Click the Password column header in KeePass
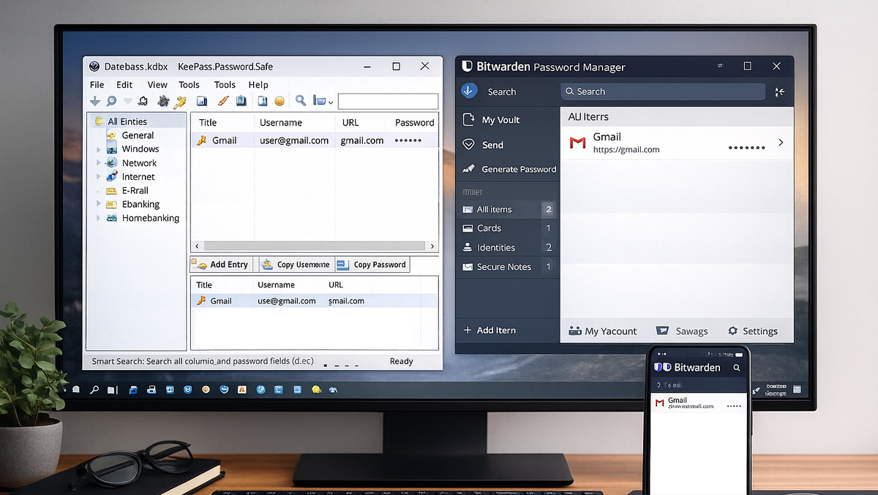Viewport: 878px width, 495px height. click(414, 122)
